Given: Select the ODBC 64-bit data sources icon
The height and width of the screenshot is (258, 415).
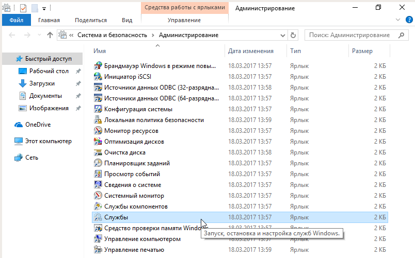Looking at the screenshot, I should pyautogui.click(x=98, y=98).
